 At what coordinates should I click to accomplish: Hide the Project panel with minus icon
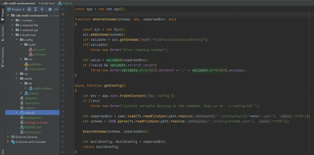(56, 9)
